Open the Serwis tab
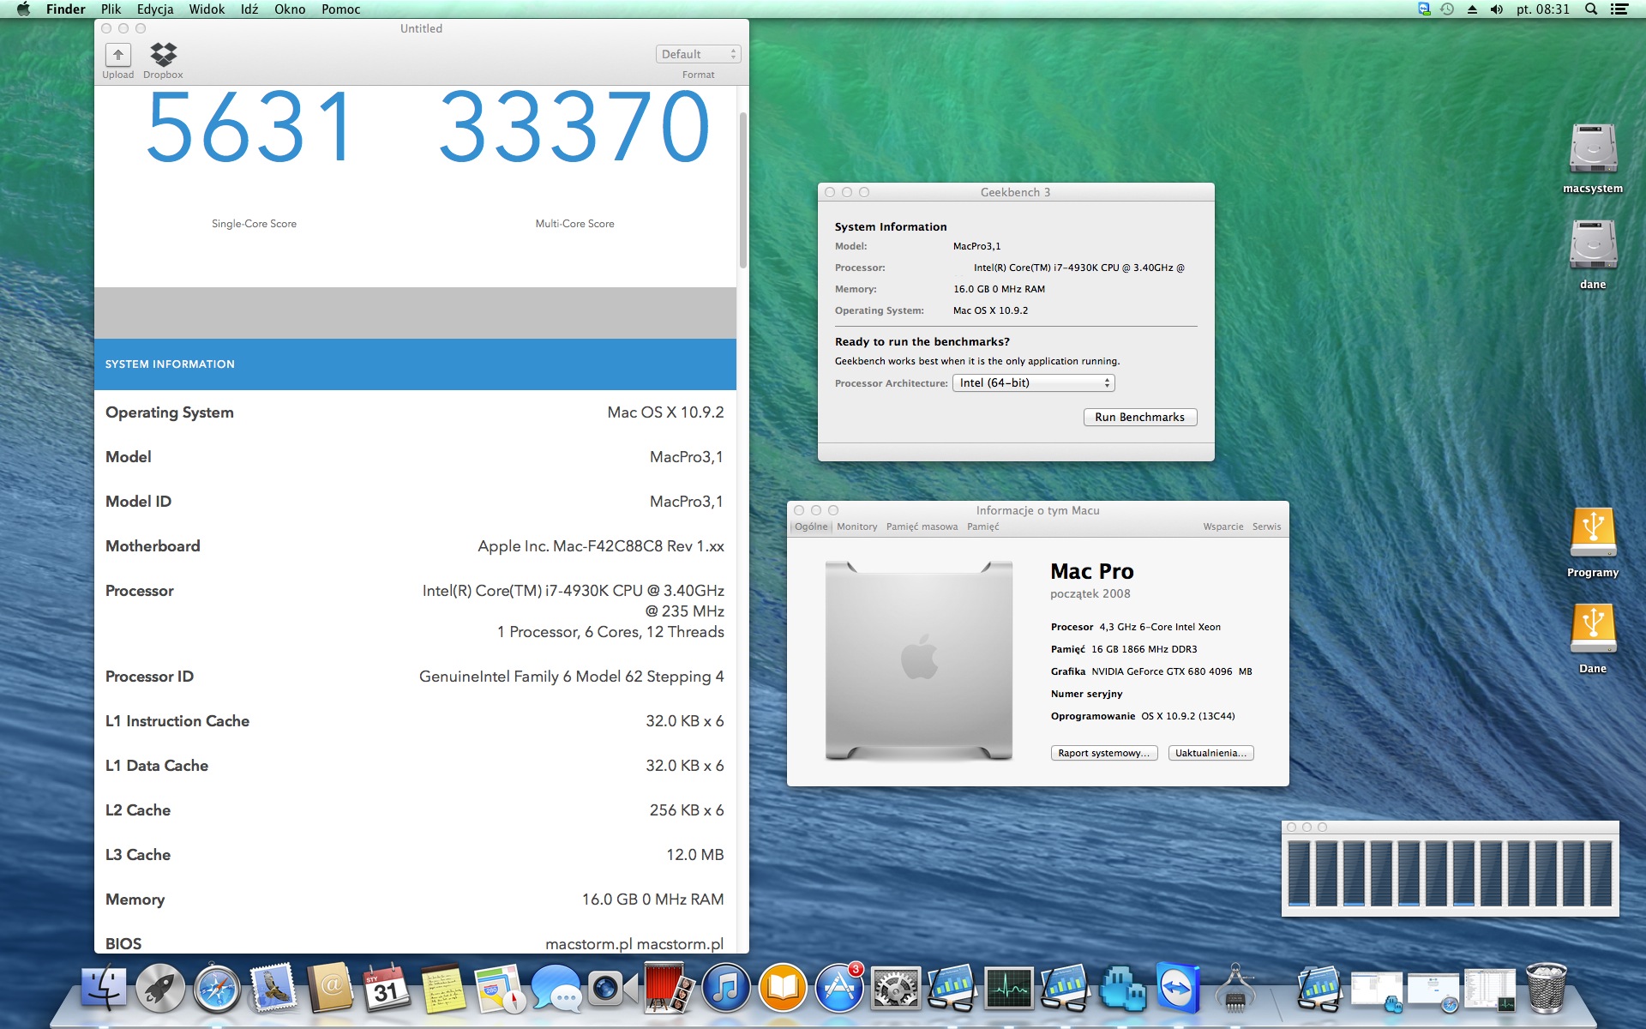This screenshot has width=1646, height=1029. (x=1267, y=527)
